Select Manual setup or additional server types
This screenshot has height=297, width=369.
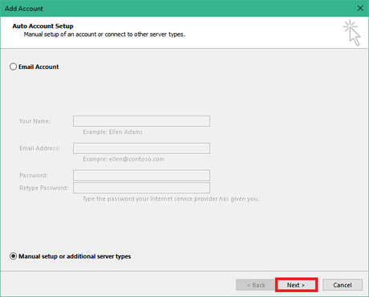click(13, 256)
